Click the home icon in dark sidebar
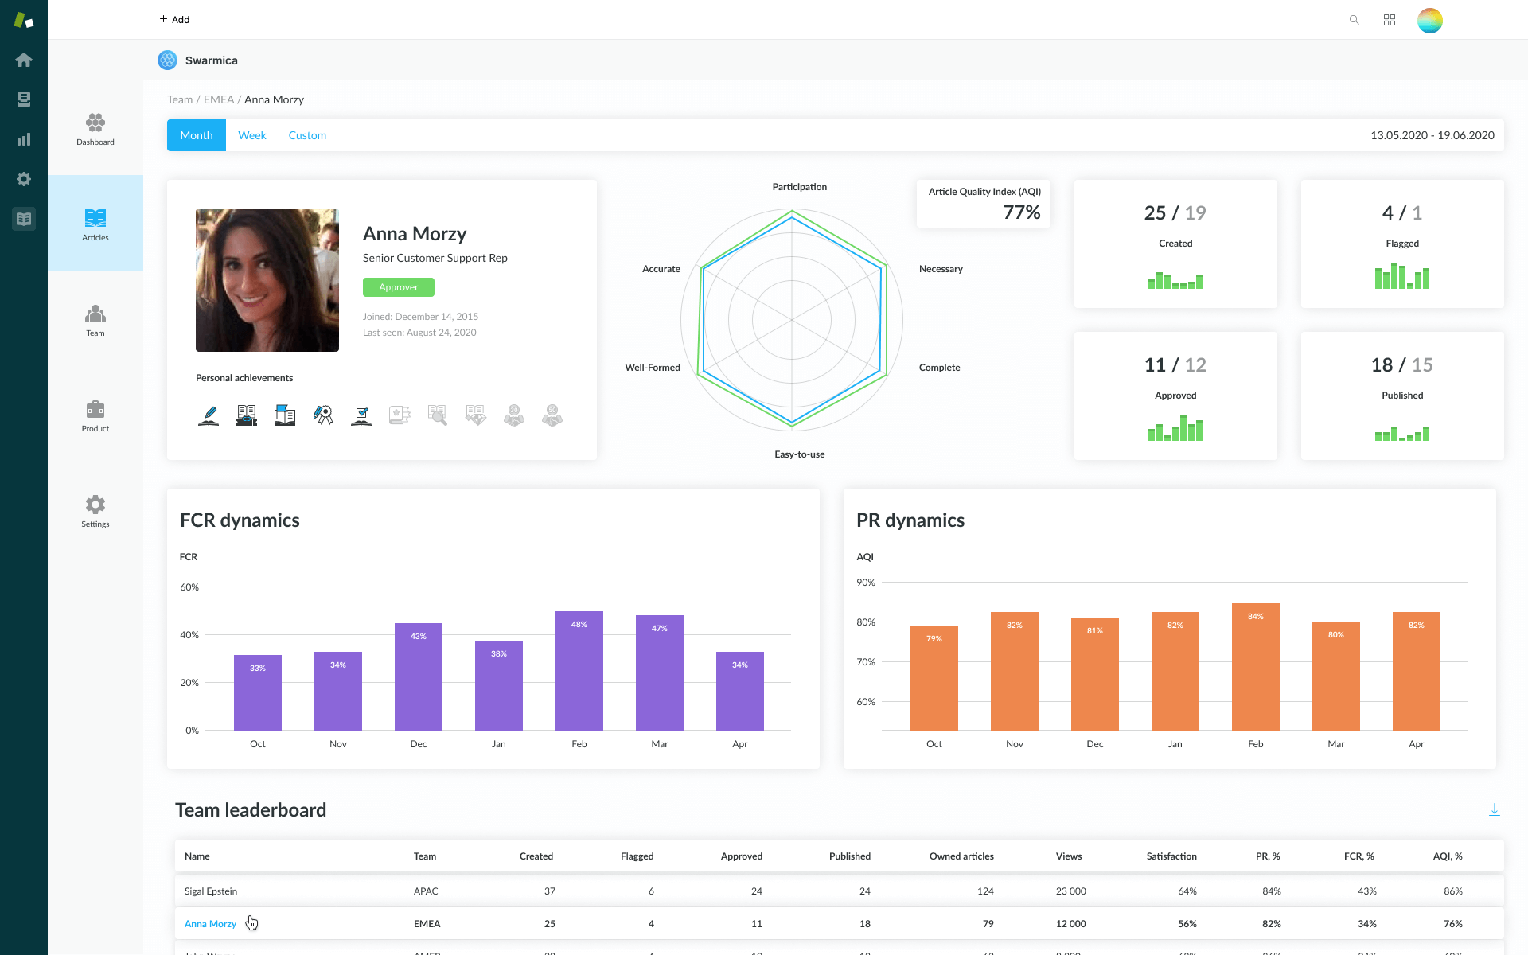The width and height of the screenshot is (1528, 955). coord(24,60)
